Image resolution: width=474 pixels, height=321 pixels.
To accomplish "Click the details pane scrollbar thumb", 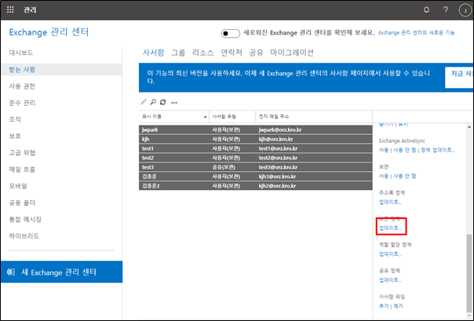I will (x=469, y=274).
